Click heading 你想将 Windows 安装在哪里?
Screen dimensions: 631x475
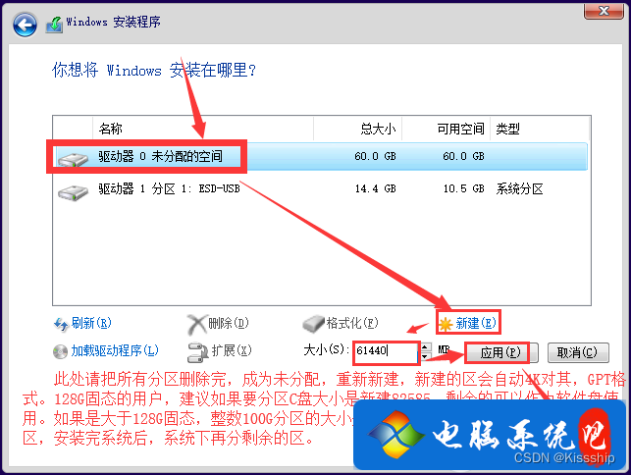click(x=154, y=70)
